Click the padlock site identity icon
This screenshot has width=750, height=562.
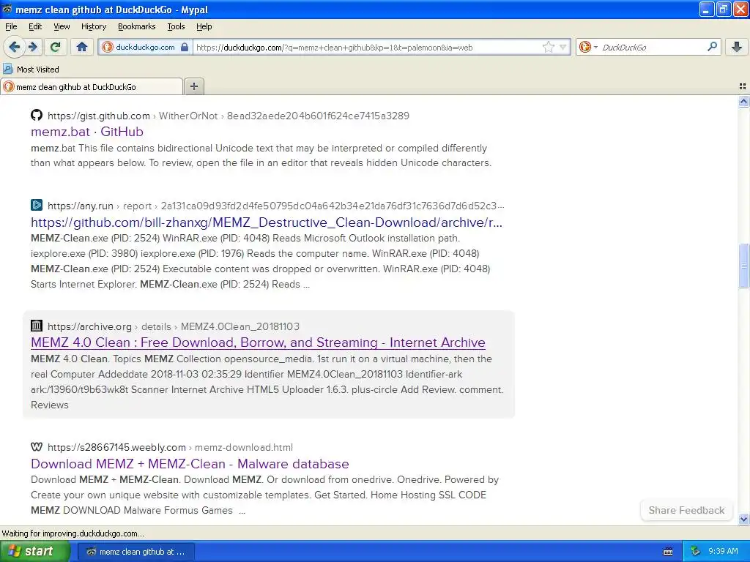(185, 48)
